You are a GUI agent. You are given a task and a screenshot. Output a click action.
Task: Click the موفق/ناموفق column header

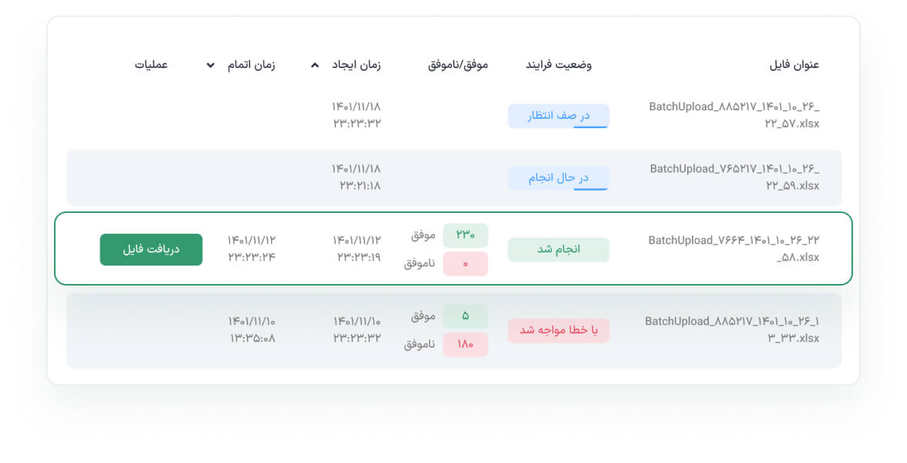(457, 65)
